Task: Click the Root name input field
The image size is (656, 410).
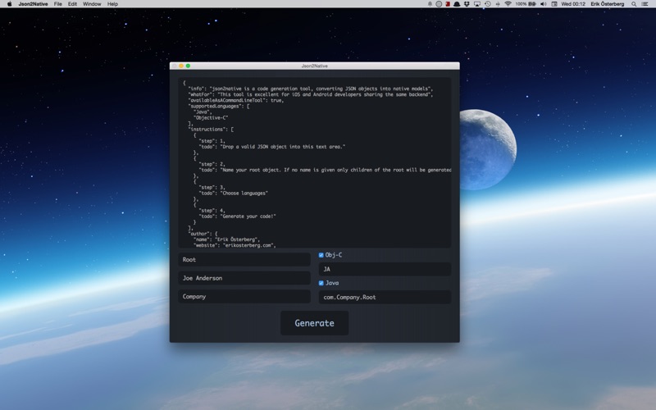Action: 244,259
